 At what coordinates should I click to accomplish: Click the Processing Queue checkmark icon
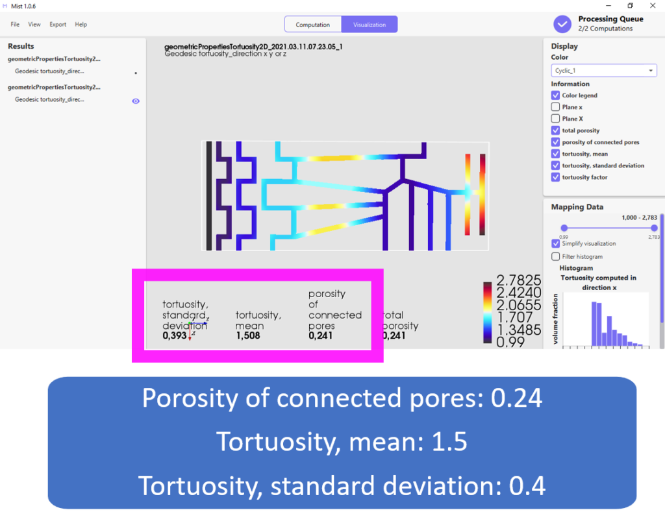pyautogui.click(x=562, y=24)
